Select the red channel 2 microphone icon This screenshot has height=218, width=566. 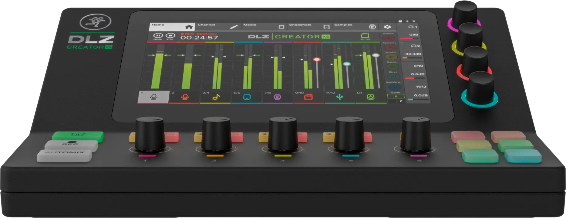(x=185, y=97)
